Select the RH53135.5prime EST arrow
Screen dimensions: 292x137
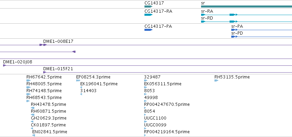click(216, 80)
